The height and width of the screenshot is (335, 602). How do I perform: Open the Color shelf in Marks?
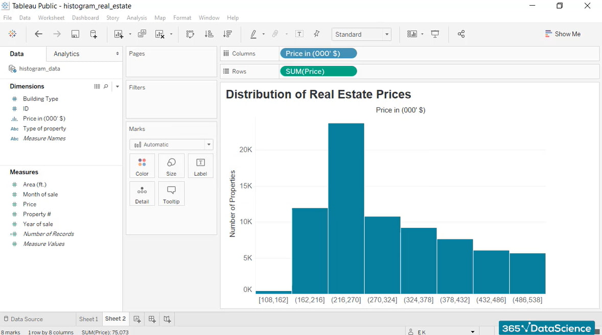(142, 165)
